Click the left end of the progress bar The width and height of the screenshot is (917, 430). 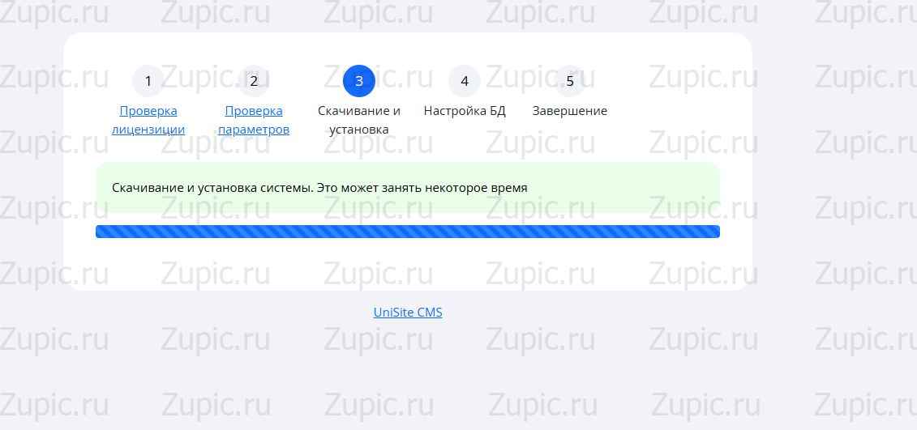[x=102, y=232]
